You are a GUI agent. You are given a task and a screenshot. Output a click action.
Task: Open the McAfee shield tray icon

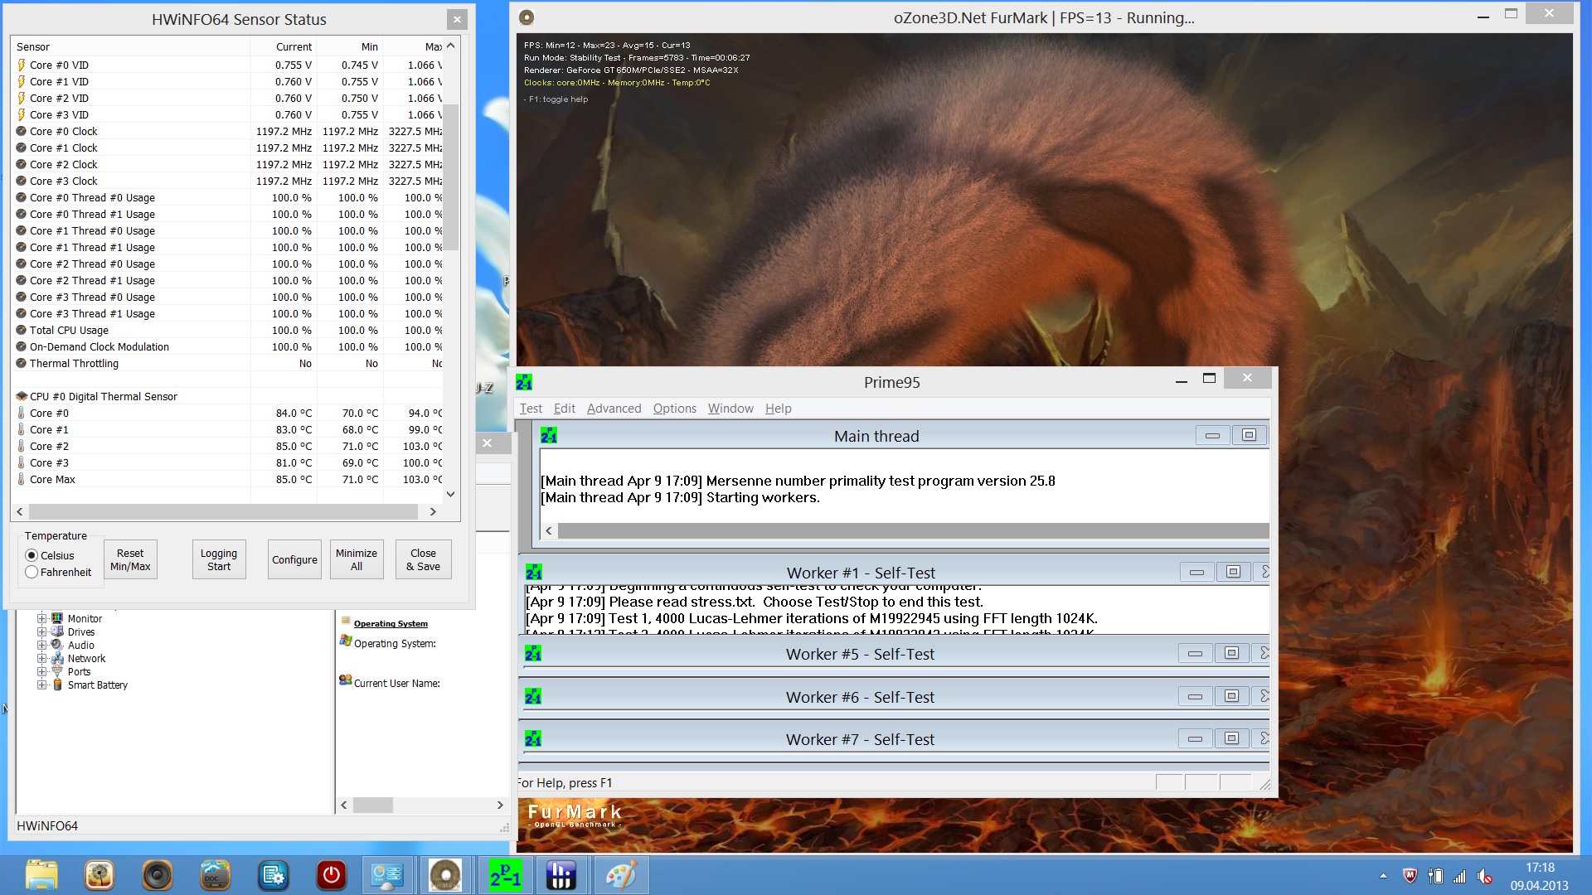(1410, 876)
